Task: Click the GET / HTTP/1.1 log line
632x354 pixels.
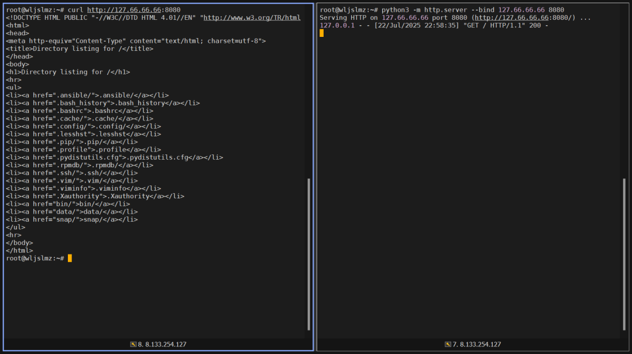Action: [434, 25]
